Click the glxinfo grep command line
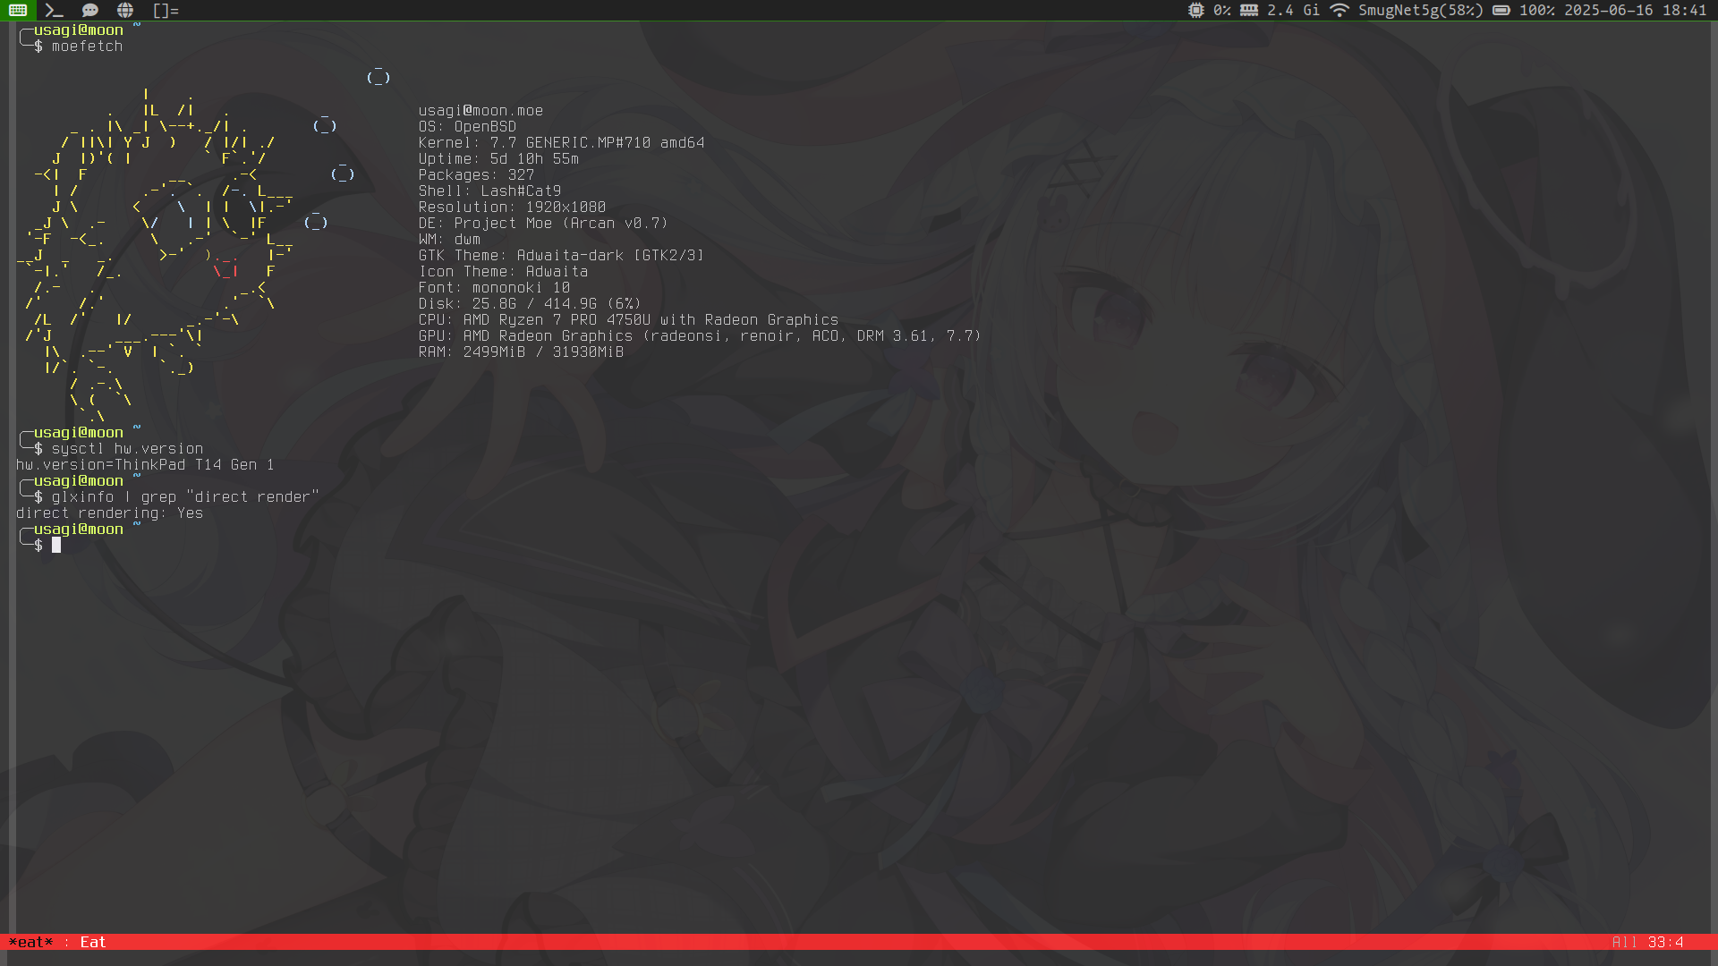This screenshot has width=1718, height=966. (185, 497)
